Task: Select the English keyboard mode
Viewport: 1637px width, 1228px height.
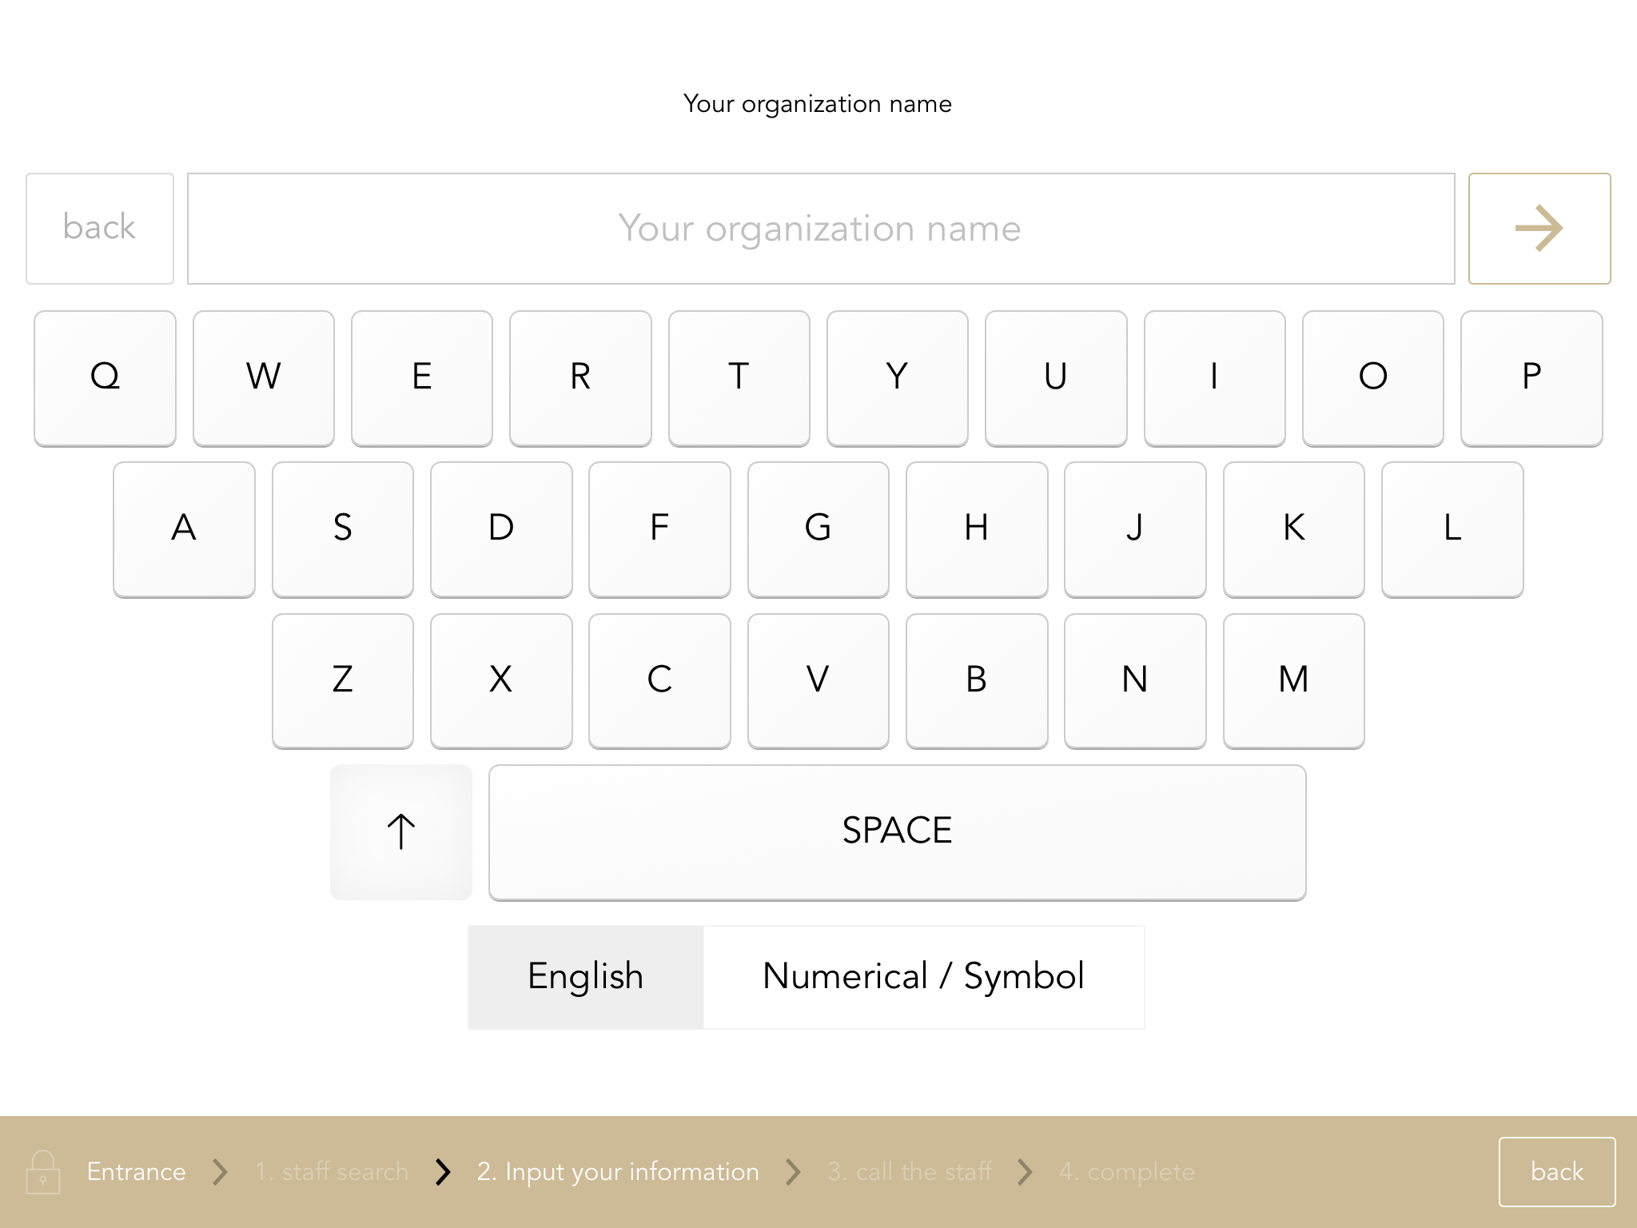Action: 584,976
